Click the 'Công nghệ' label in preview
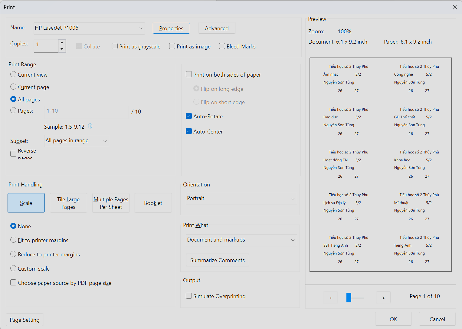 (x=403, y=74)
